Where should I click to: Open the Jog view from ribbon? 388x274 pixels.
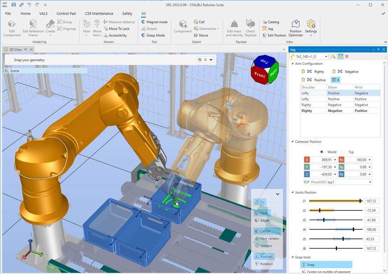coord(268,29)
